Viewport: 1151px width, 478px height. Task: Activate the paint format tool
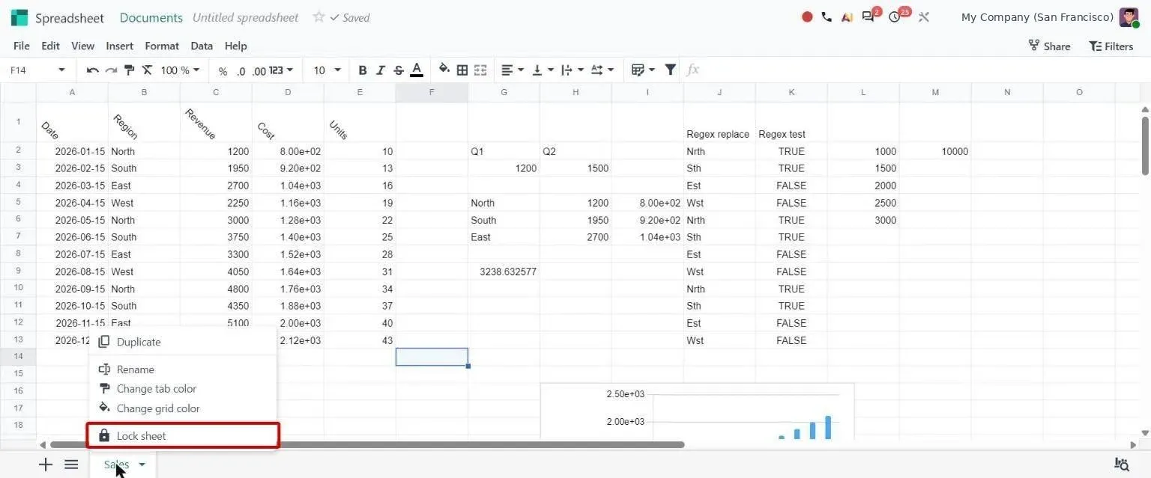click(x=129, y=70)
